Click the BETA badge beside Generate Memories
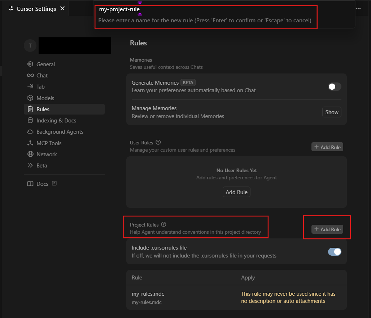This screenshot has height=318, width=371. [188, 82]
